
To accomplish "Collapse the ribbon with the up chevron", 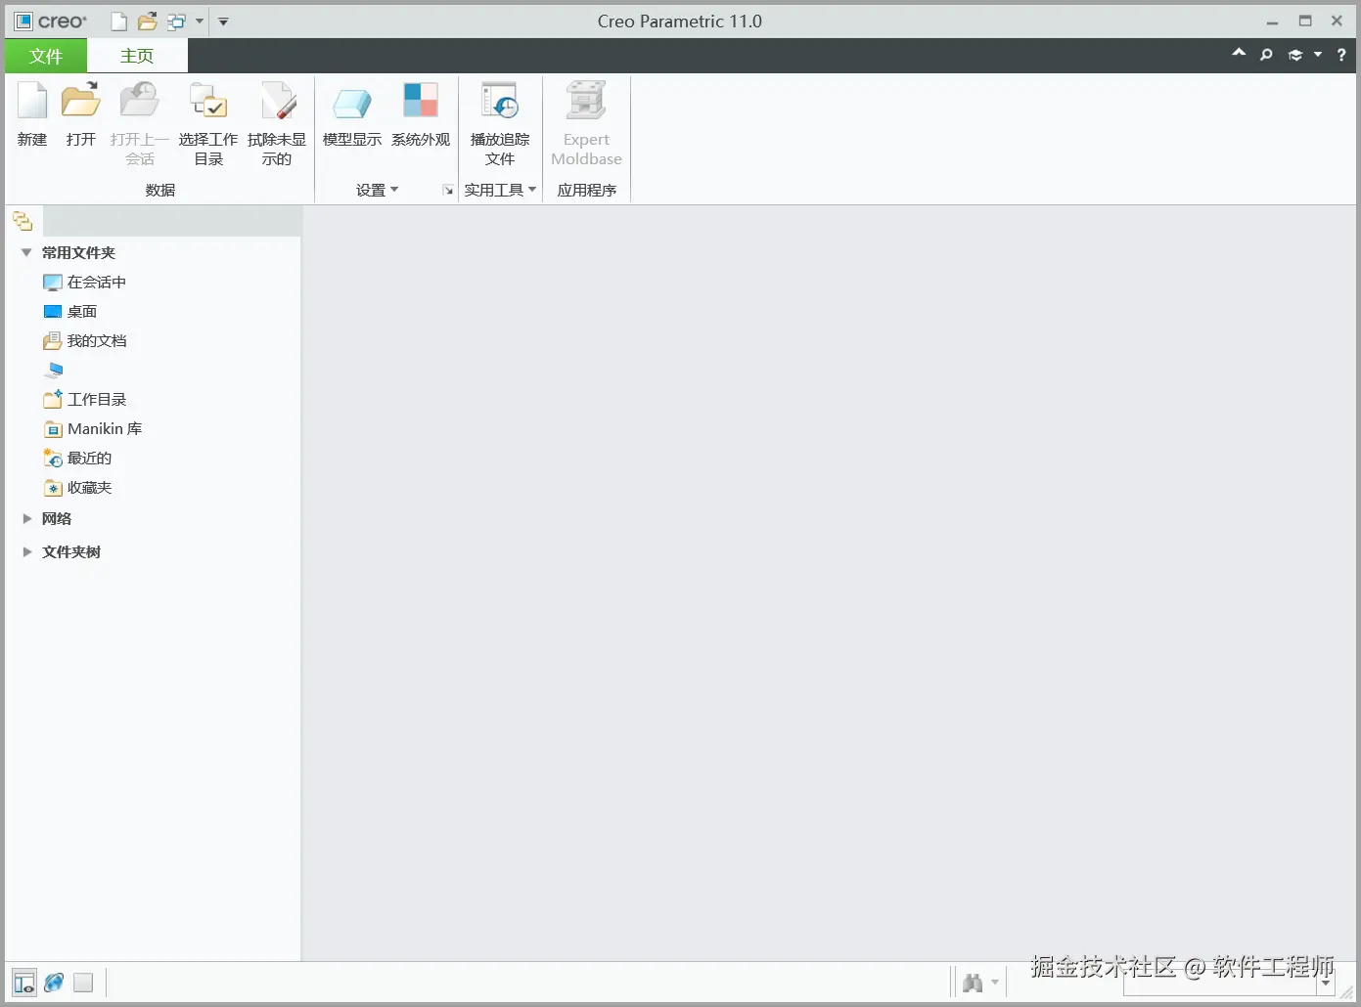I will (x=1239, y=54).
